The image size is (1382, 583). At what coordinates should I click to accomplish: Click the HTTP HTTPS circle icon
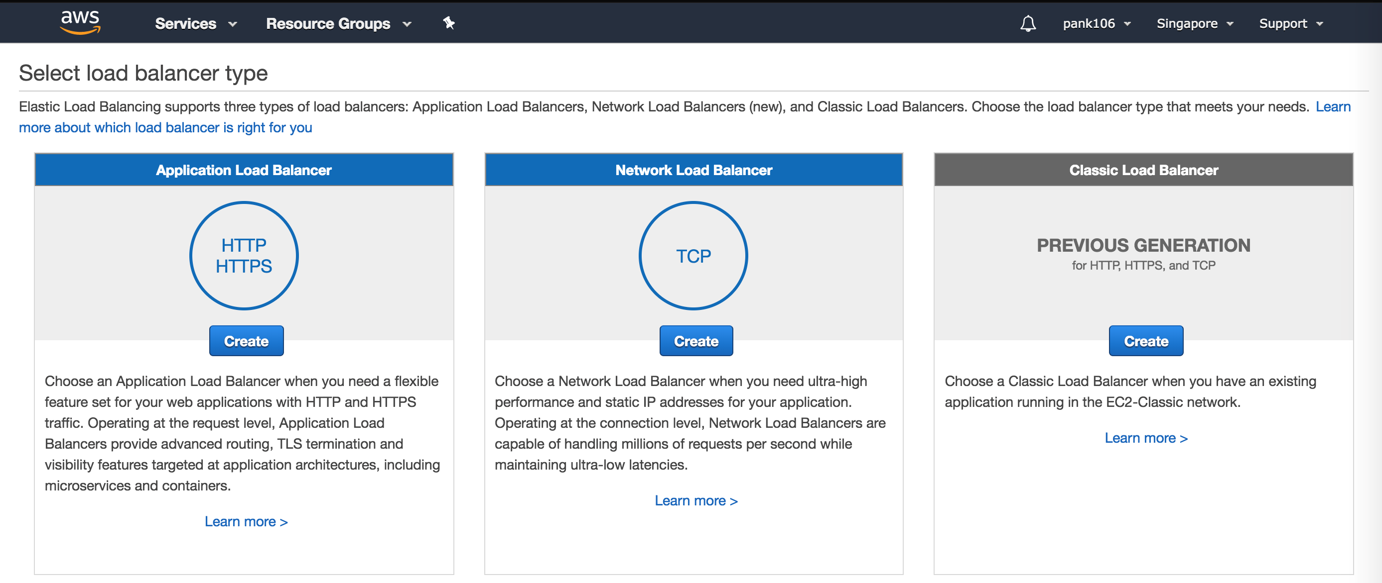tap(244, 256)
